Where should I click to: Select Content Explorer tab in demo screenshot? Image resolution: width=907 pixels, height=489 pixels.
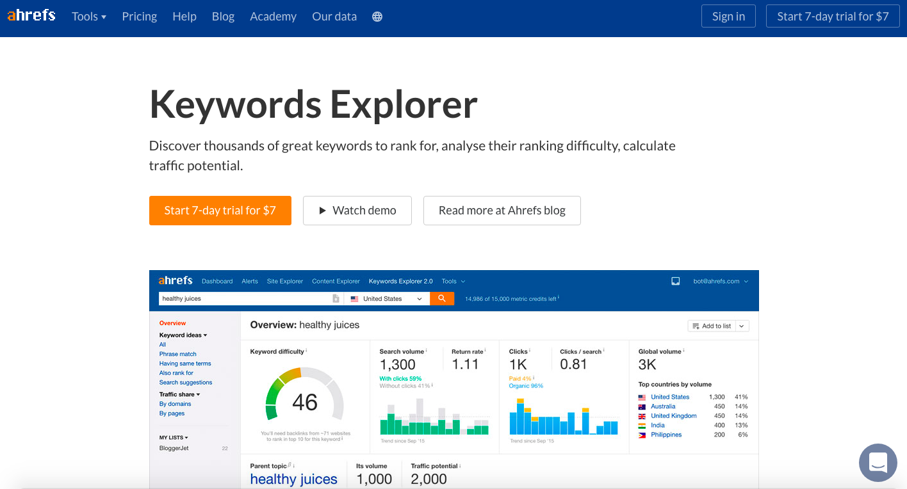[x=336, y=281]
